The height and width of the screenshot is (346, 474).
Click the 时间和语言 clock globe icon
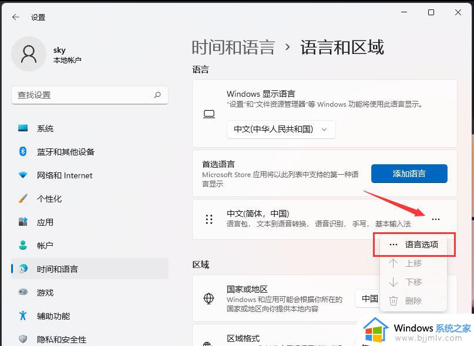(23, 269)
